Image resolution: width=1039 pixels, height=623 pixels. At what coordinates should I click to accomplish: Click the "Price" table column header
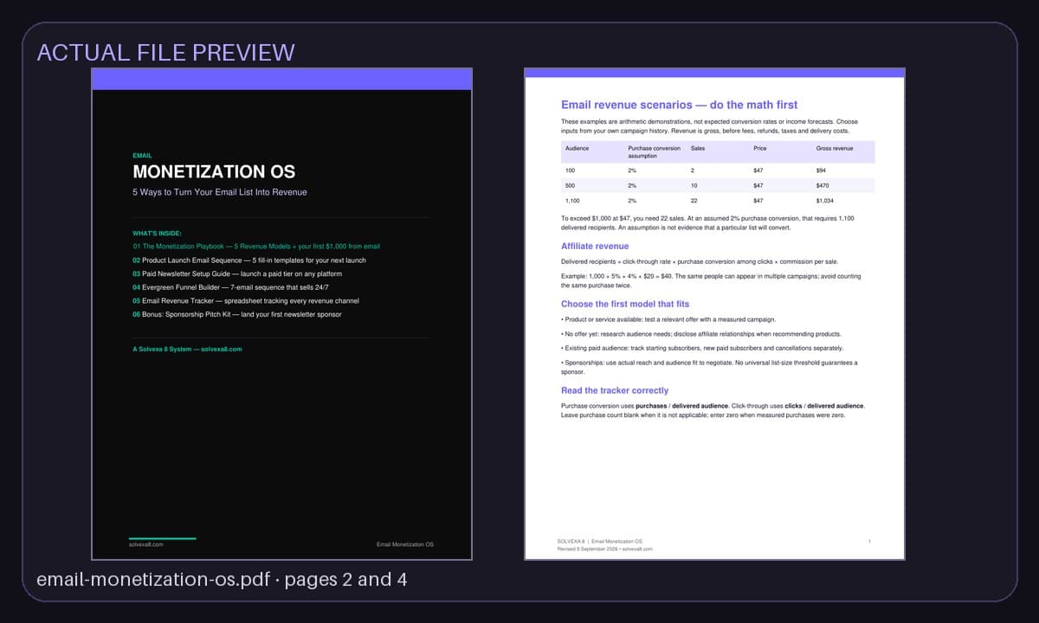(x=759, y=148)
